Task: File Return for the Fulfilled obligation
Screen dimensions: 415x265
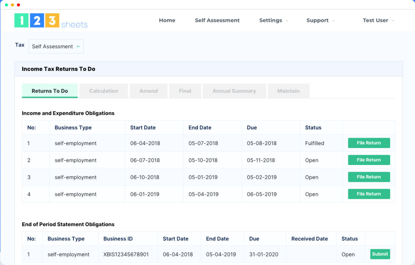Action: [x=369, y=143]
